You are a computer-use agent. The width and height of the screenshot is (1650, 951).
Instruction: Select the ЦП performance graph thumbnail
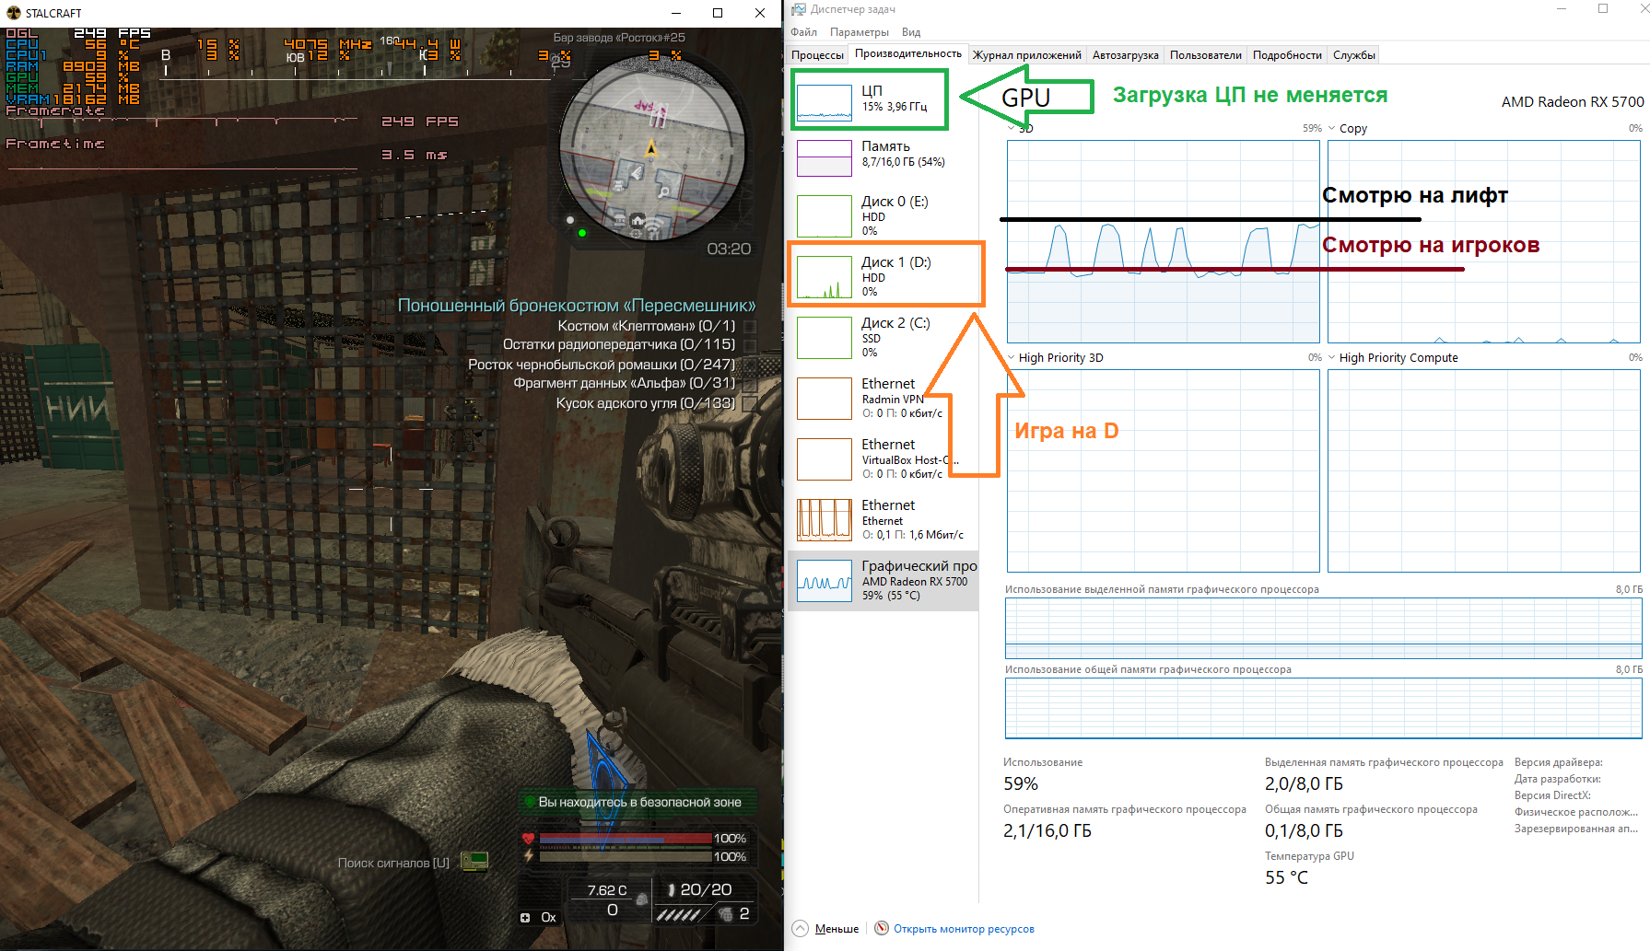824,102
